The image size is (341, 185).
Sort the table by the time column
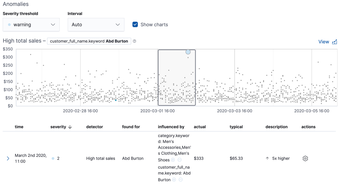[19, 127]
